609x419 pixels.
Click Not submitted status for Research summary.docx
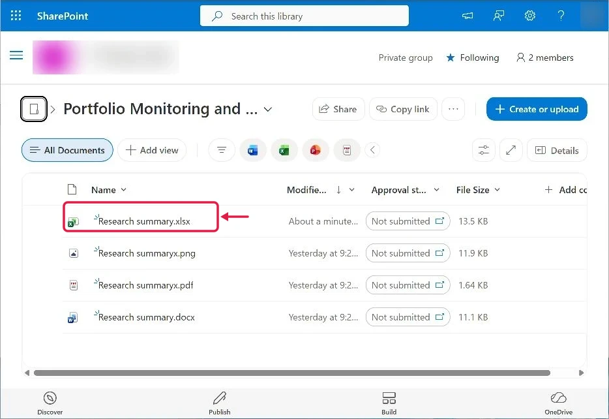[408, 317]
